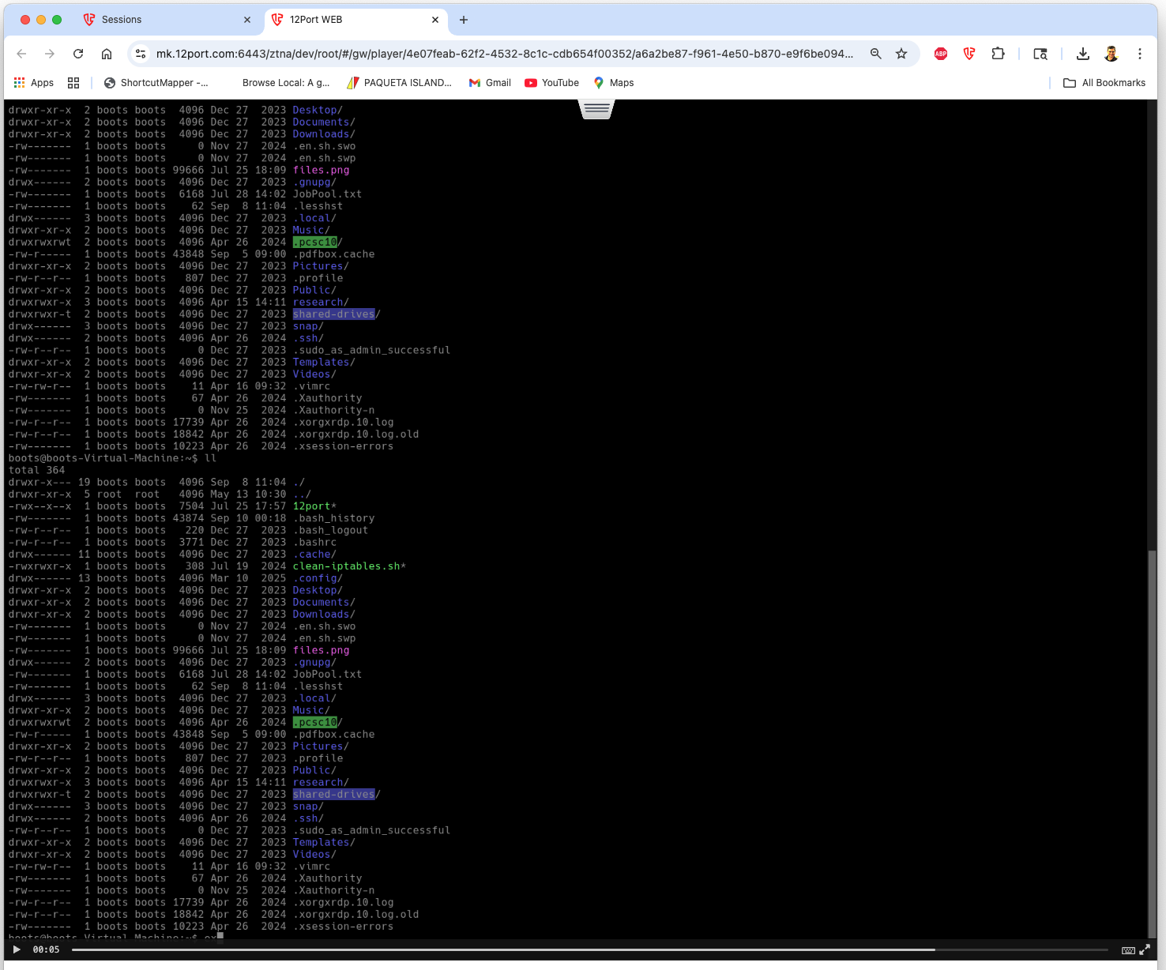The width and height of the screenshot is (1166, 970).
Task: Open the Chrome three-dot menu
Action: 1140,54
